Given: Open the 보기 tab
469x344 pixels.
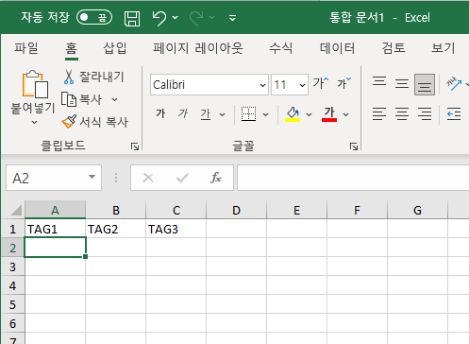Looking at the screenshot, I should pos(444,48).
